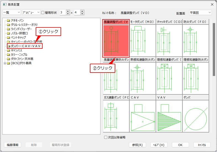Select the 風量調整ダンパ (VD) symbol thumbnail

coord(116,40)
